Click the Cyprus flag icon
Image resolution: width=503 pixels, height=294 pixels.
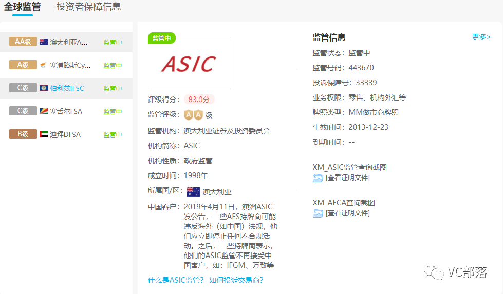pyautogui.click(x=44, y=65)
